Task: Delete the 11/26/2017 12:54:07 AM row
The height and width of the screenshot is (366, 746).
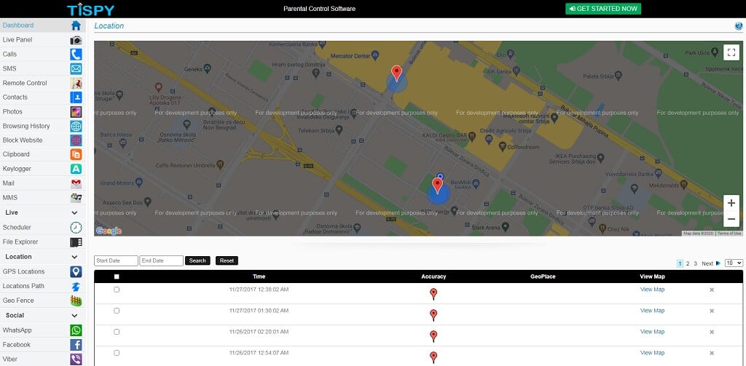Action: [x=712, y=353]
